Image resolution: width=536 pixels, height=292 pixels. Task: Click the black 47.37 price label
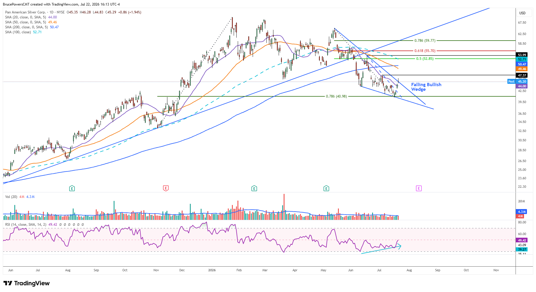[x=522, y=75]
